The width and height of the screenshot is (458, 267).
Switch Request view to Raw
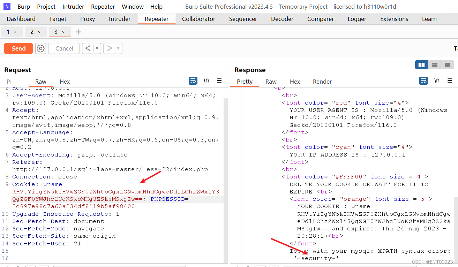(x=41, y=82)
